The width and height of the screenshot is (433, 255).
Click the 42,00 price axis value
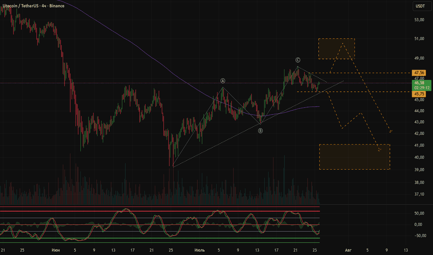[419, 134]
